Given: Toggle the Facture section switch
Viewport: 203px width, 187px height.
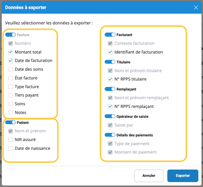Looking at the screenshot, I should click(x=10, y=35).
